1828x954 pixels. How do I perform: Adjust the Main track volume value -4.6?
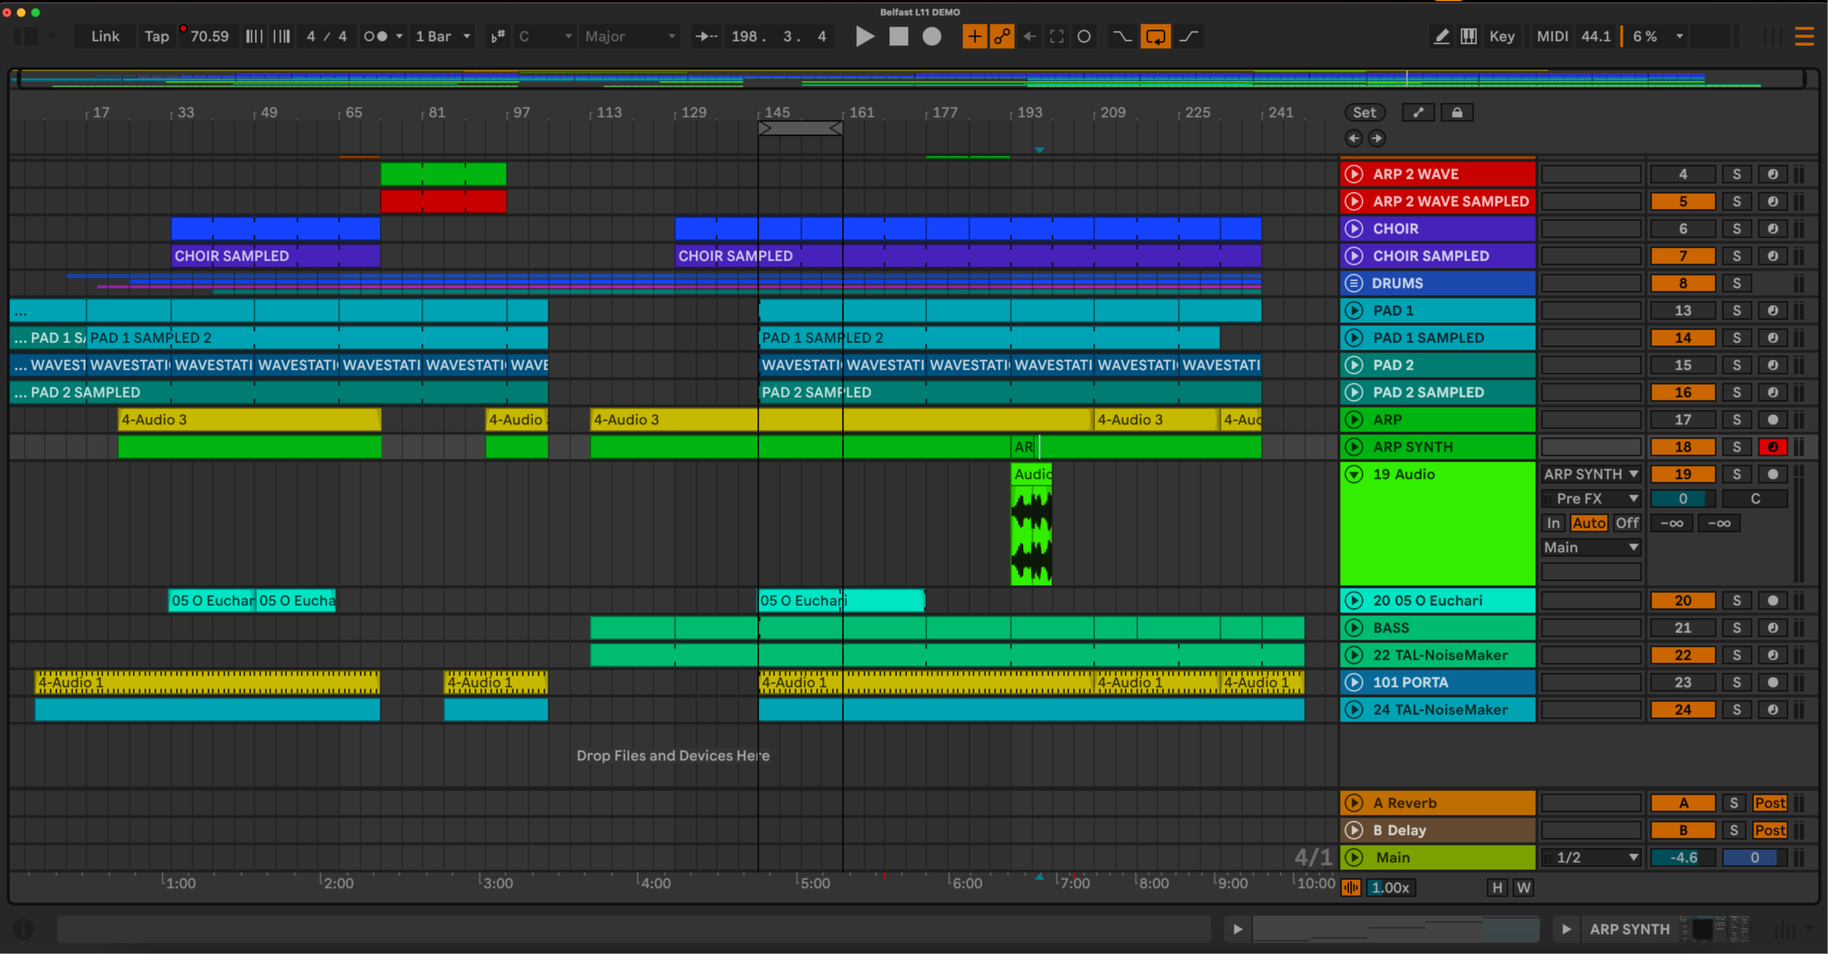coord(1682,858)
